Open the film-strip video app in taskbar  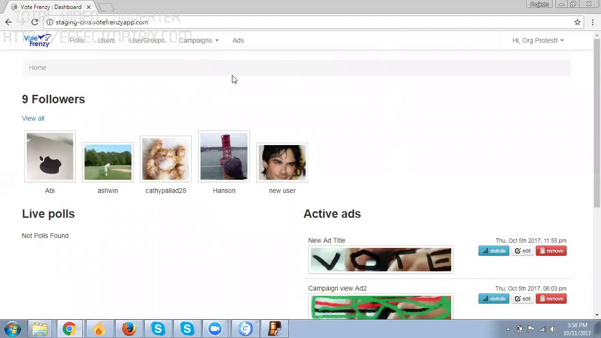coord(275,329)
